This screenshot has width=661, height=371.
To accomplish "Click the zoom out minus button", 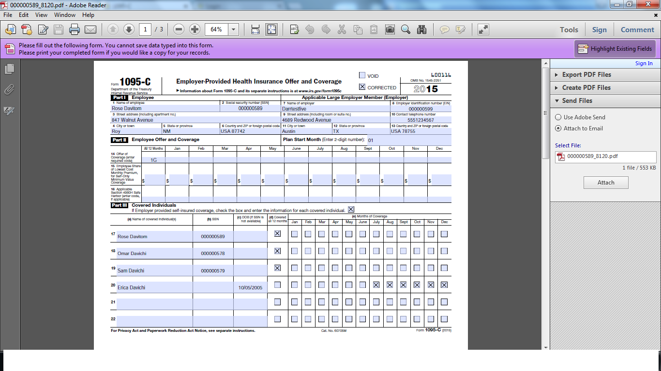I will (x=179, y=29).
